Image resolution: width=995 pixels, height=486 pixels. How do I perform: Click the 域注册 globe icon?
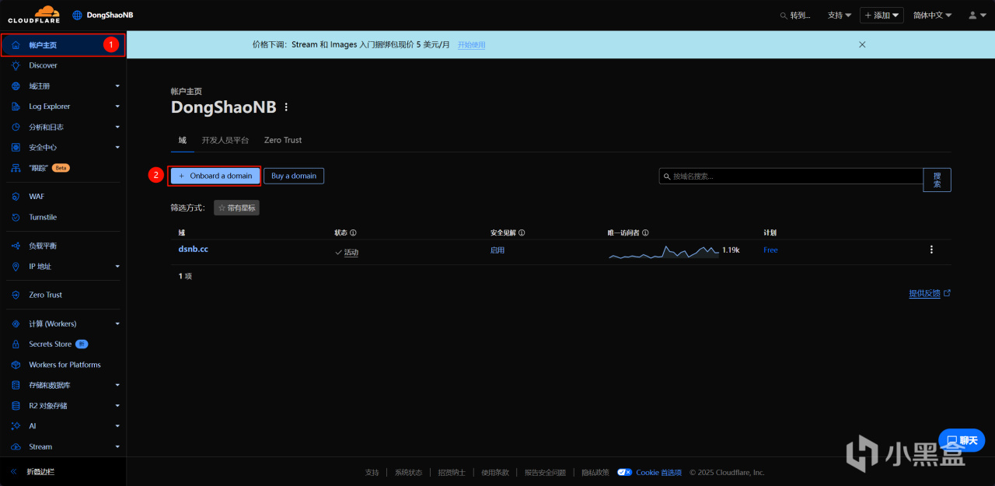pyautogui.click(x=16, y=86)
